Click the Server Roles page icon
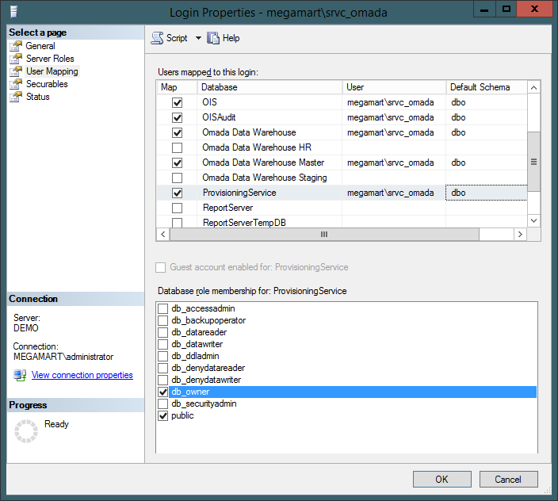 point(16,59)
